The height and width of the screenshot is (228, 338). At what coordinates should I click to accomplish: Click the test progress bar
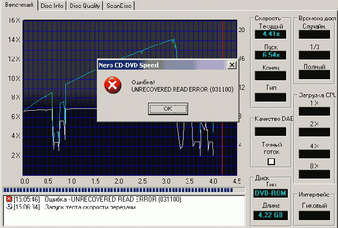tap(124, 190)
